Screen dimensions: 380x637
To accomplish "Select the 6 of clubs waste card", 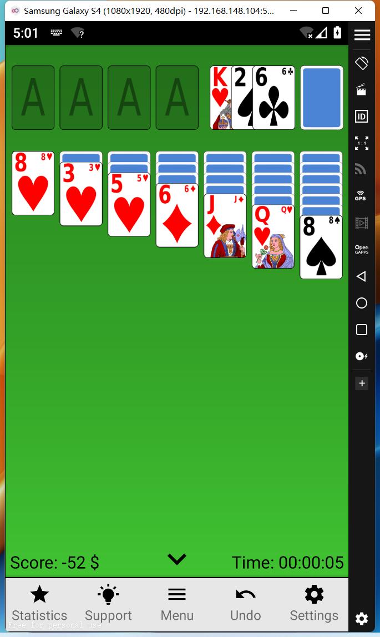I will [273, 98].
